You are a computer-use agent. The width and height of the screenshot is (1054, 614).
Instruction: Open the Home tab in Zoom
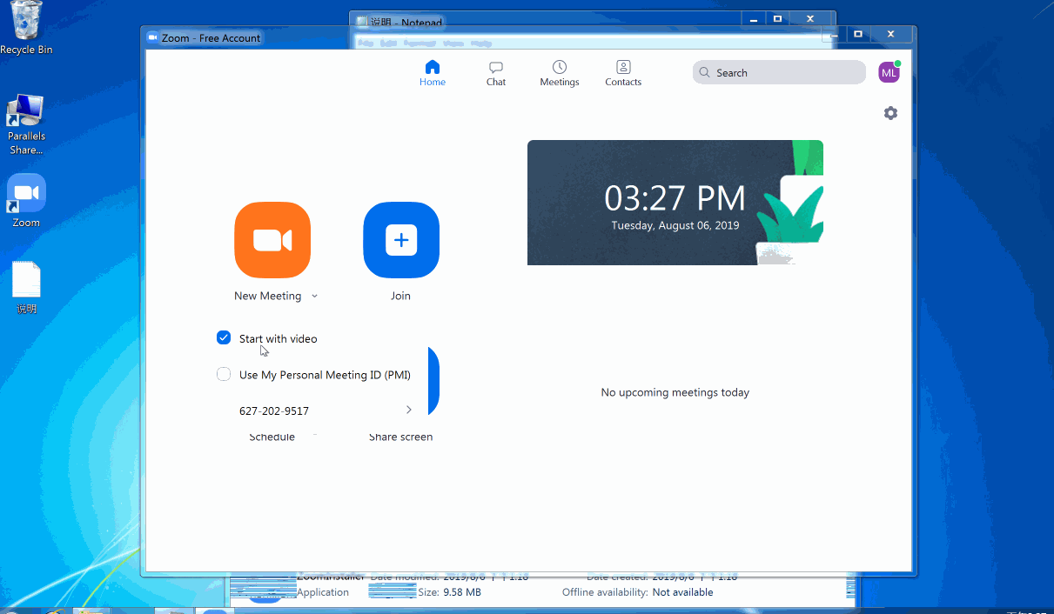point(433,73)
